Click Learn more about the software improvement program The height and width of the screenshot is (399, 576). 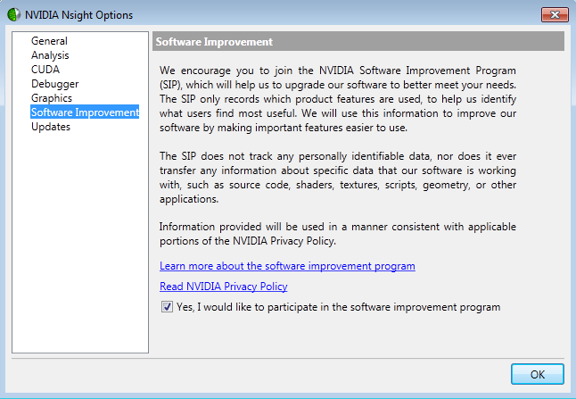[x=287, y=266]
